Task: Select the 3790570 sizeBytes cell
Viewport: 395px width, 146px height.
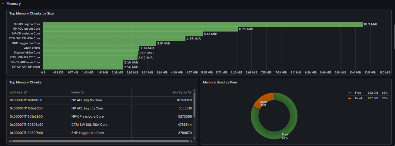Action: coord(162,133)
